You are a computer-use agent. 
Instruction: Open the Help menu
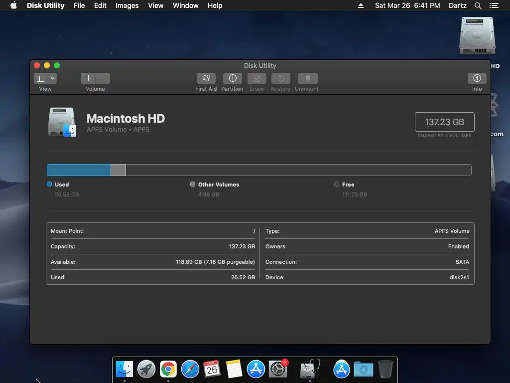(x=215, y=5)
